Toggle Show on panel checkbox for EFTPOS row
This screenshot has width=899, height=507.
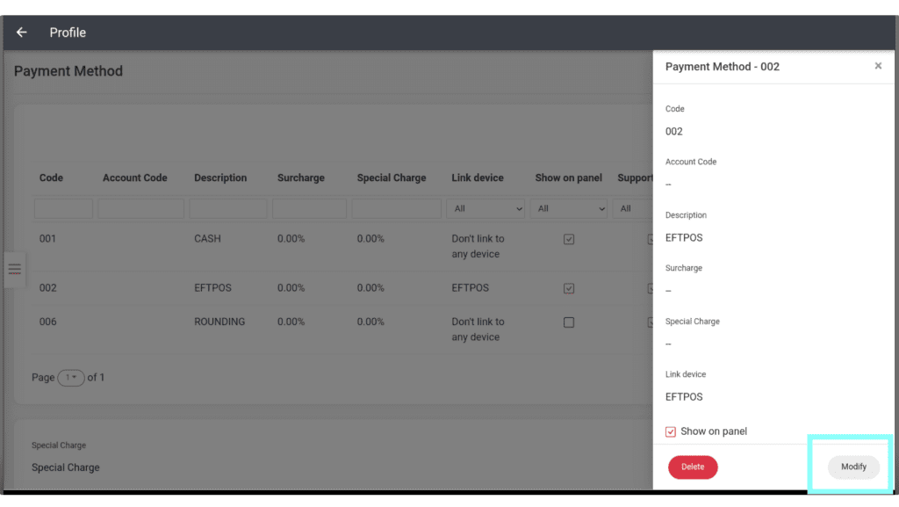pyautogui.click(x=569, y=288)
